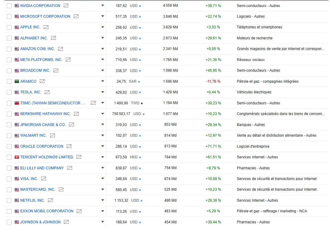Go to the TENCENT HOLDINGS LIMITED page
Viewport: 330px width, 227px height.
(47, 157)
